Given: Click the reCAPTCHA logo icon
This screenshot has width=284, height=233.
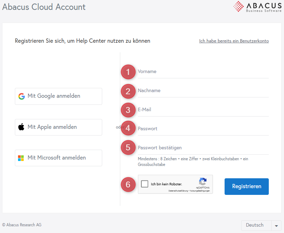Looking at the screenshot, I should 203,181.
